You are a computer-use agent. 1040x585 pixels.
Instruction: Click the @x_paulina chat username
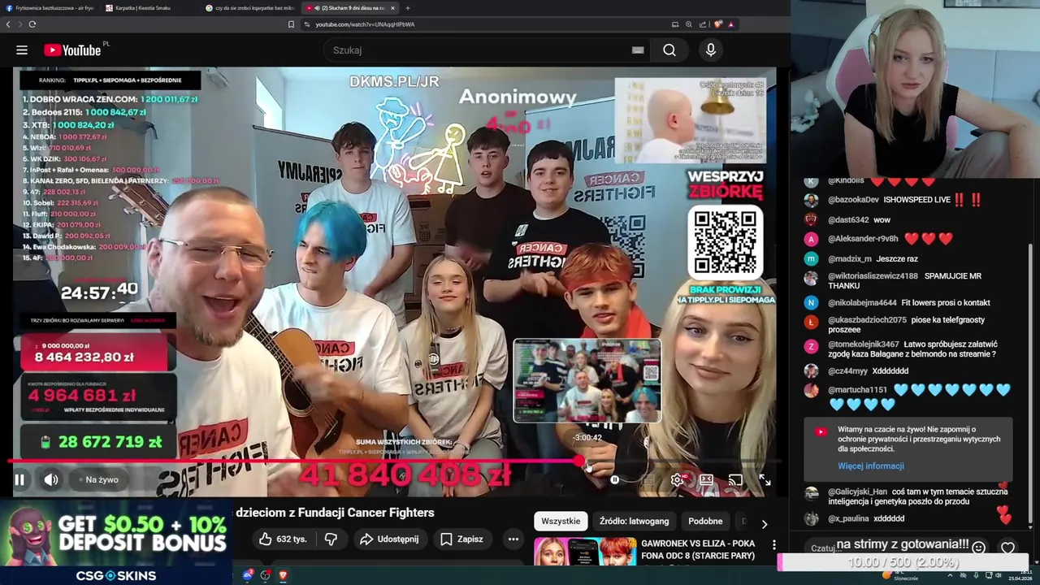(x=848, y=519)
